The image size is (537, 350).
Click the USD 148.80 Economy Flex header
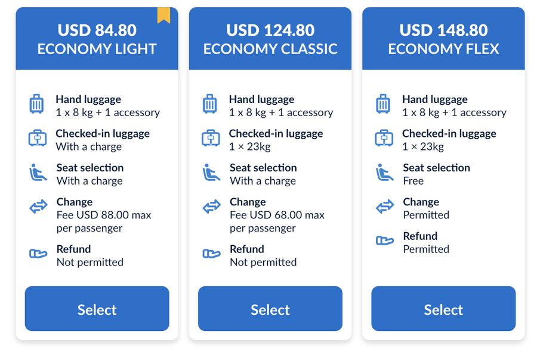tap(443, 39)
